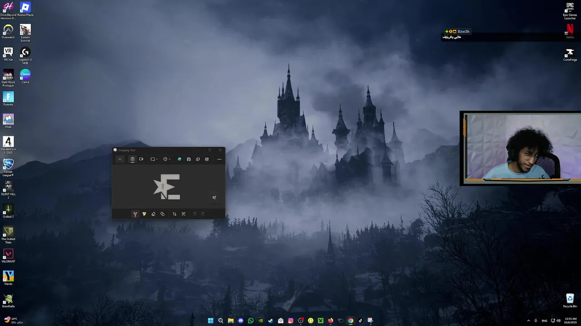Image resolution: width=581 pixels, height=326 pixels.
Task: Open Firefox from the taskbar
Action: pyautogui.click(x=330, y=321)
